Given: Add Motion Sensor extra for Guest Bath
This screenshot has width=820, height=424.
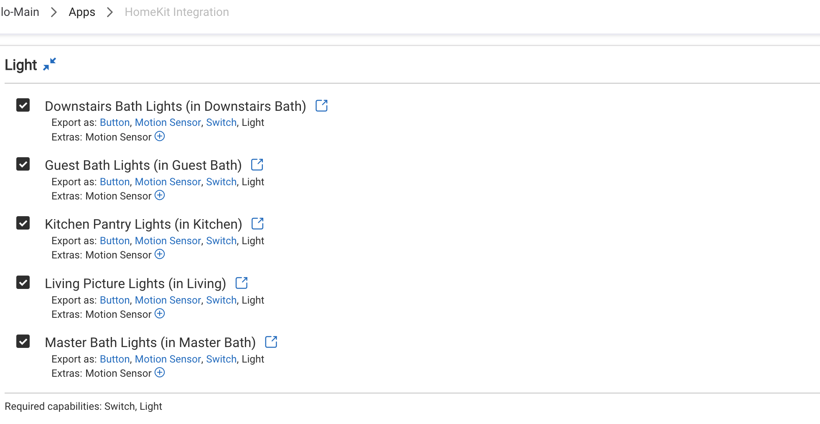Looking at the screenshot, I should 160,195.
